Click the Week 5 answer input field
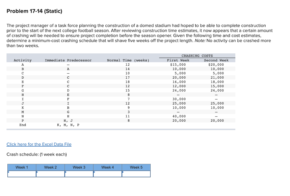The image size is (290, 196). [x=136, y=174]
